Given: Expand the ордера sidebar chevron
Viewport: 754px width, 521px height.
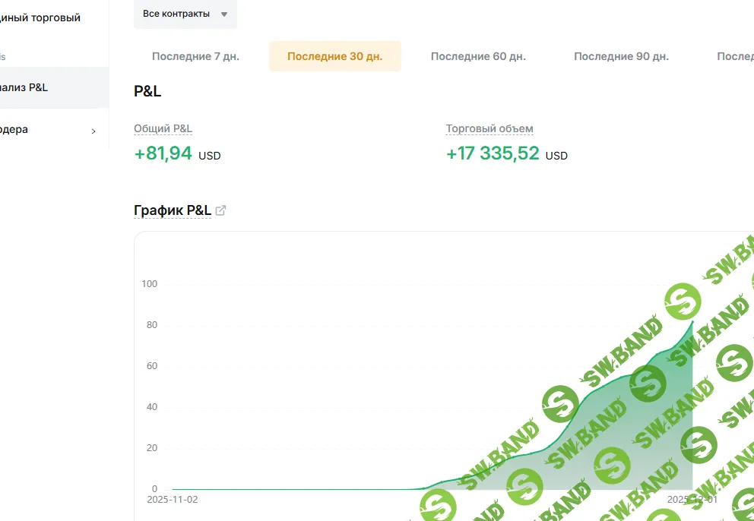Looking at the screenshot, I should pyautogui.click(x=93, y=131).
